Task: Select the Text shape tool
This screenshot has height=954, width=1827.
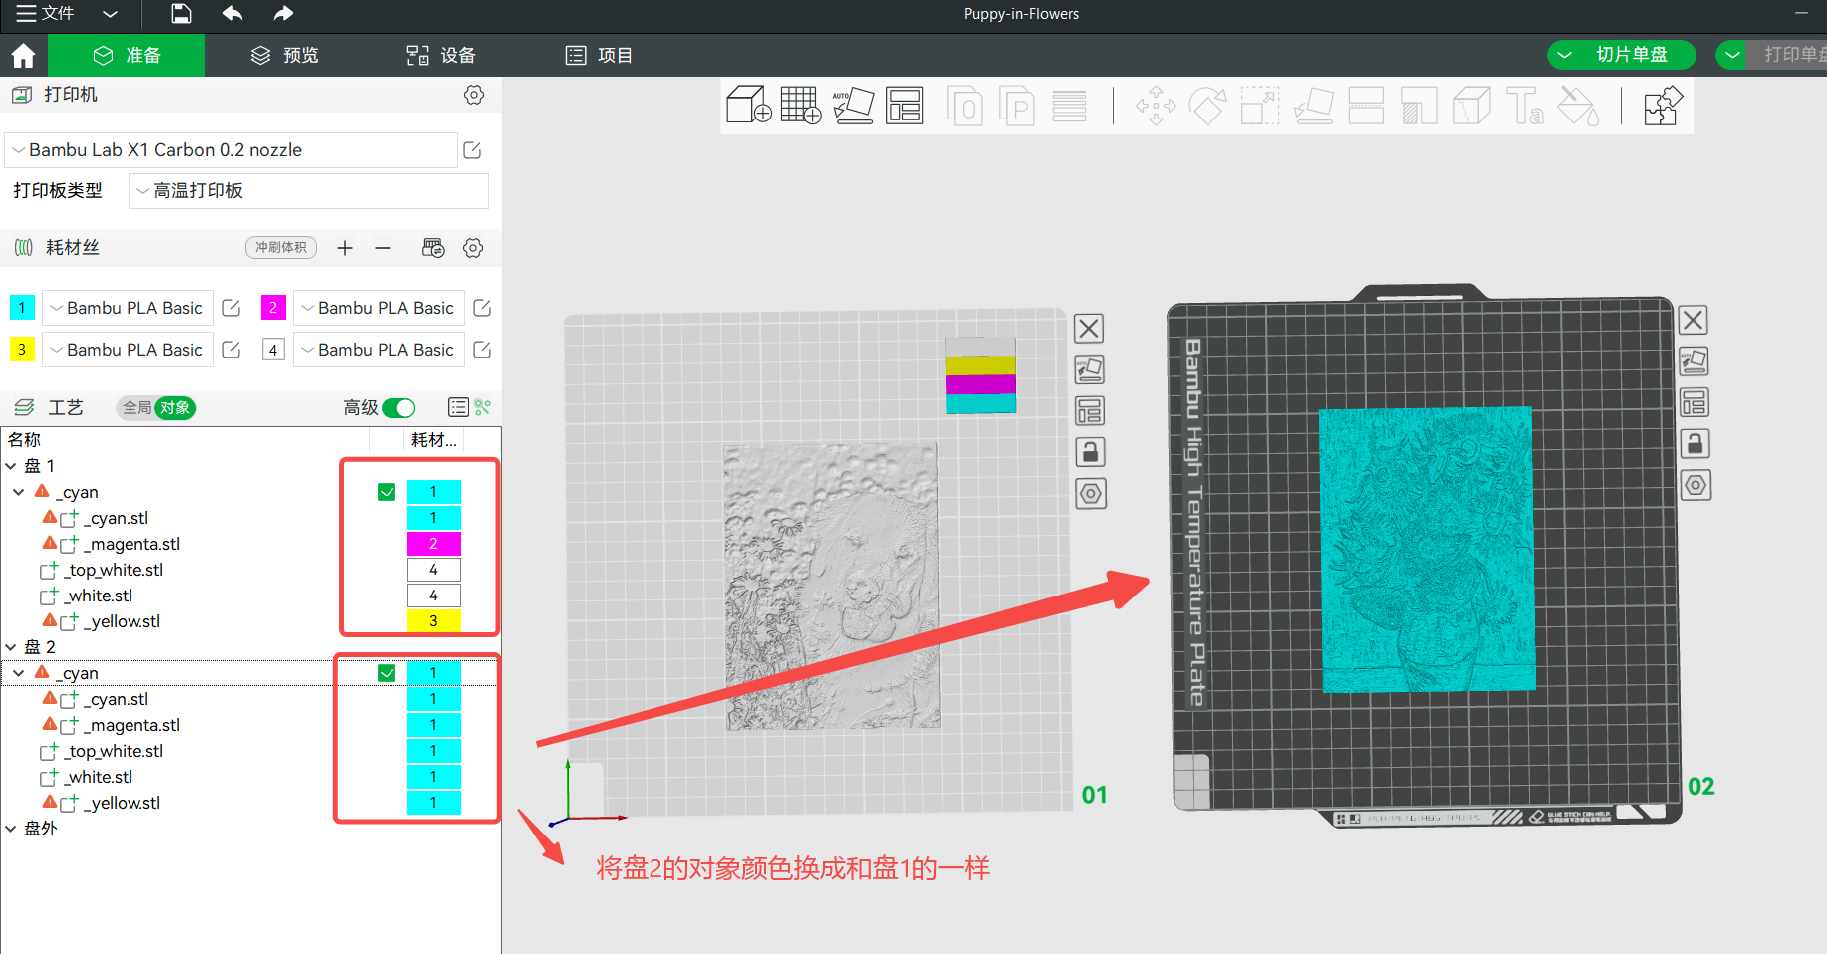Action: [x=1524, y=105]
